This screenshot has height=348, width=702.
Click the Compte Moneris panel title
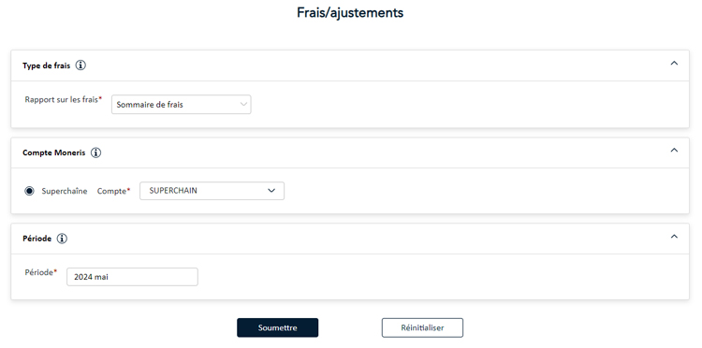point(54,152)
